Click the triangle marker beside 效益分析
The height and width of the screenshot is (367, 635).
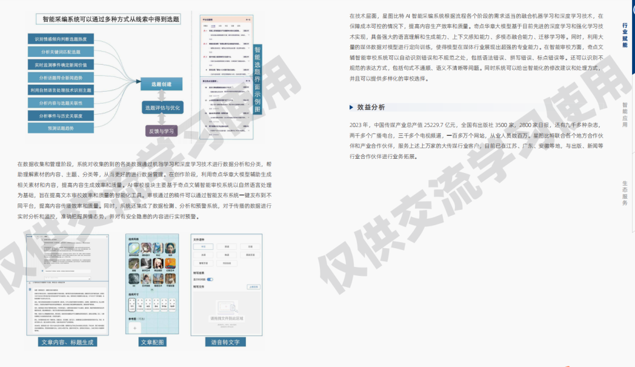(351, 108)
